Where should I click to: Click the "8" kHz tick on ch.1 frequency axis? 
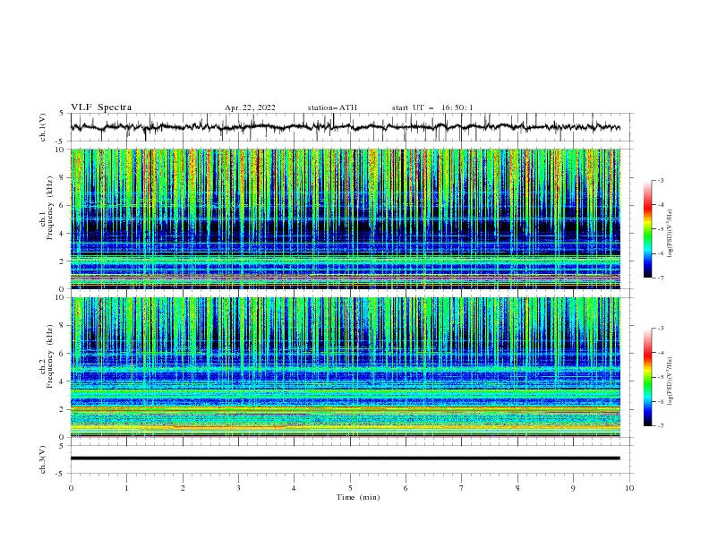point(64,177)
